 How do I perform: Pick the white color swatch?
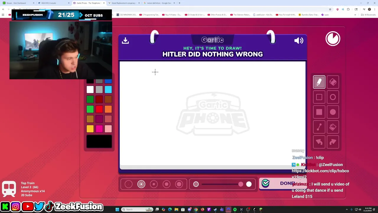[x=90, y=89]
